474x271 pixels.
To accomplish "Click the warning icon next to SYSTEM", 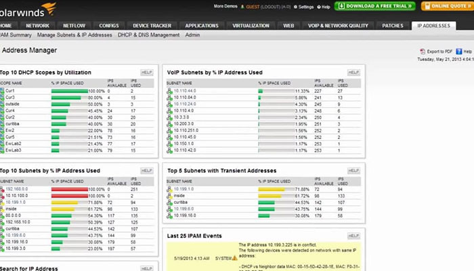I will [x=234, y=258].
